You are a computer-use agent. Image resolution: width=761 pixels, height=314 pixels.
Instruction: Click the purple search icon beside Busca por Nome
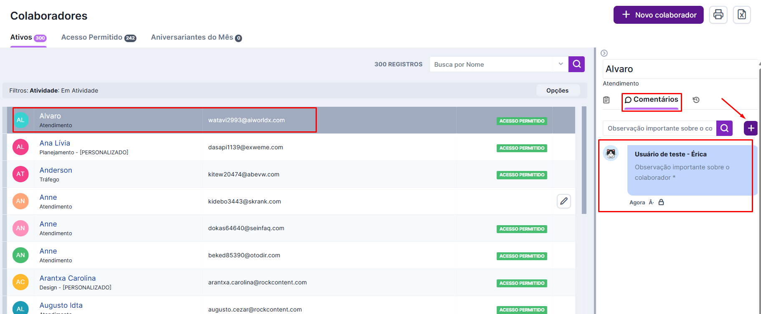[x=576, y=64]
